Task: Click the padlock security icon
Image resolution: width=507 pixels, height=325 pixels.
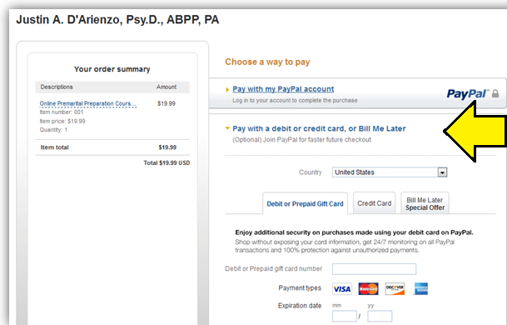Action: [x=495, y=93]
